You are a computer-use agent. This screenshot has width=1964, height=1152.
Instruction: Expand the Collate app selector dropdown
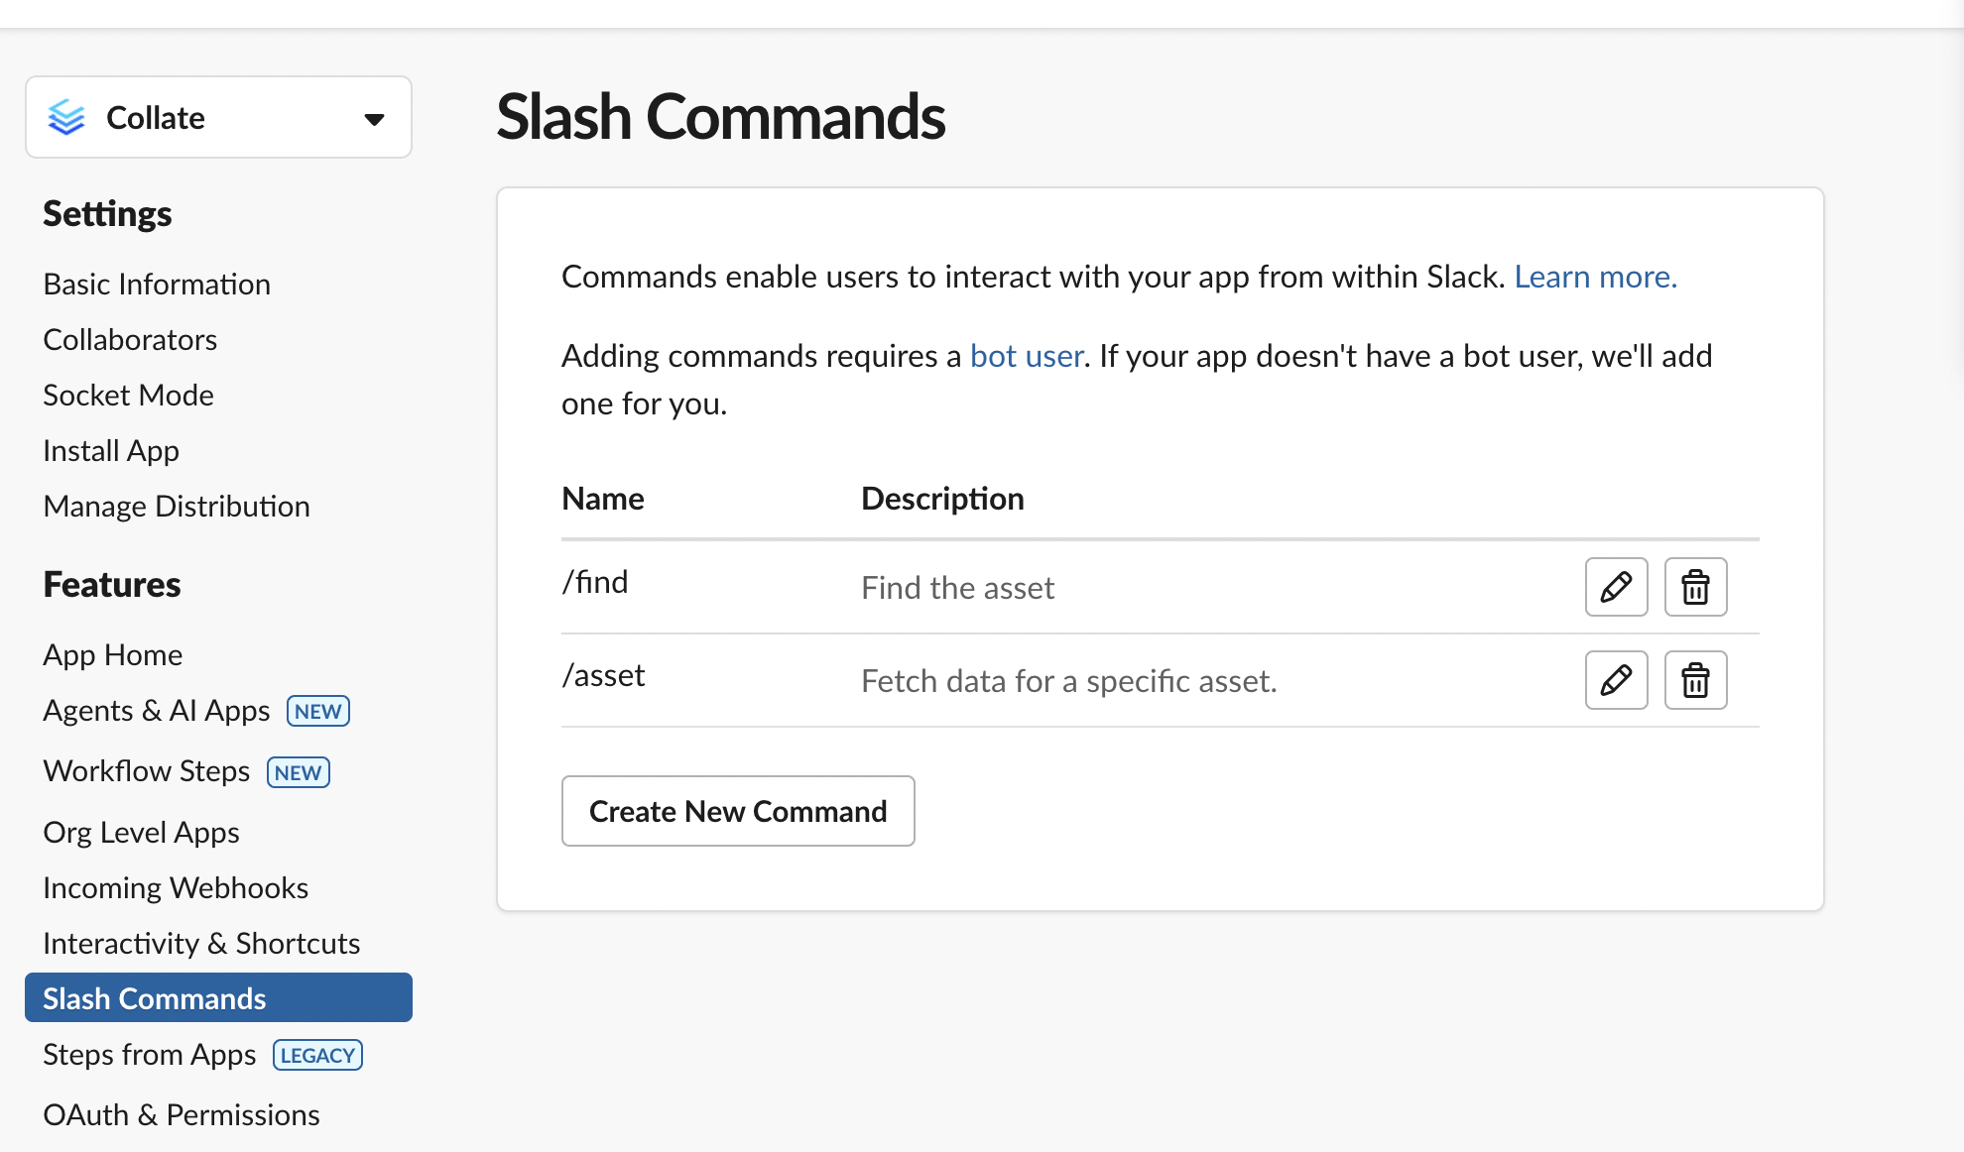click(x=374, y=119)
